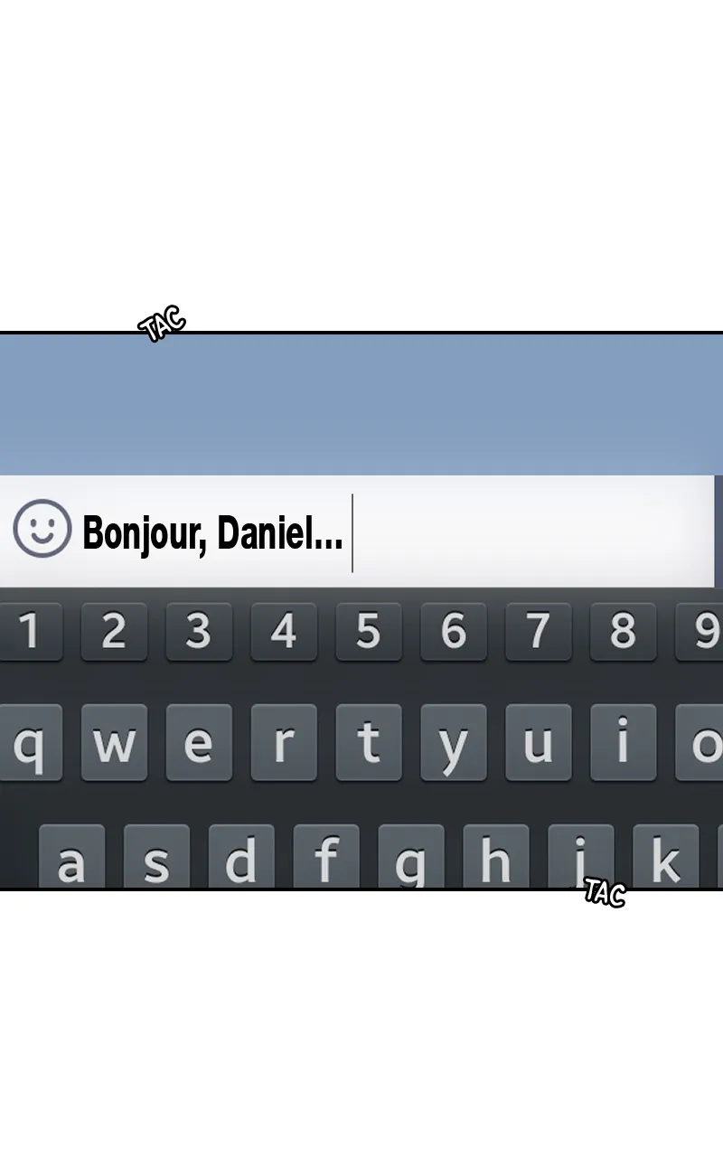The width and height of the screenshot is (723, 1157).
Task: Click the message input field
Action: point(357,531)
